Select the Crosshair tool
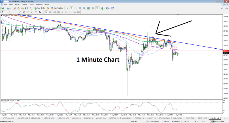The height and width of the screenshot is (123, 229). (x=7, y=12)
